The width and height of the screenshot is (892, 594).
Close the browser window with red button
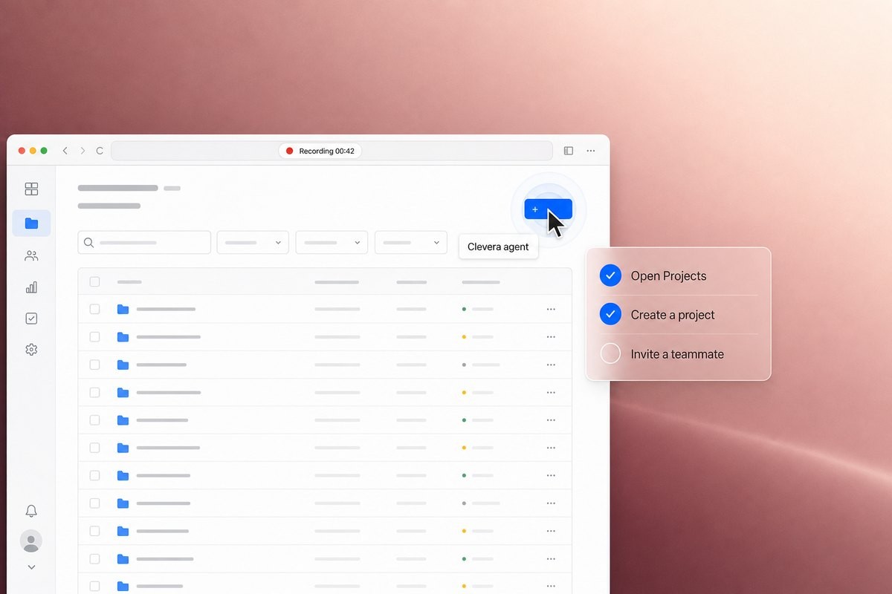tap(22, 151)
